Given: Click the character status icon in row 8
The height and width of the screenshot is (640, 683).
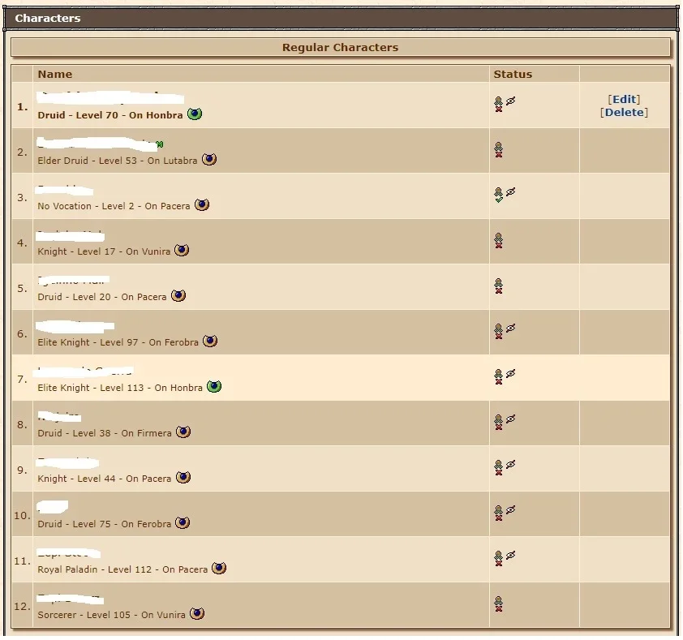Looking at the screenshot, I should [498, 422].
